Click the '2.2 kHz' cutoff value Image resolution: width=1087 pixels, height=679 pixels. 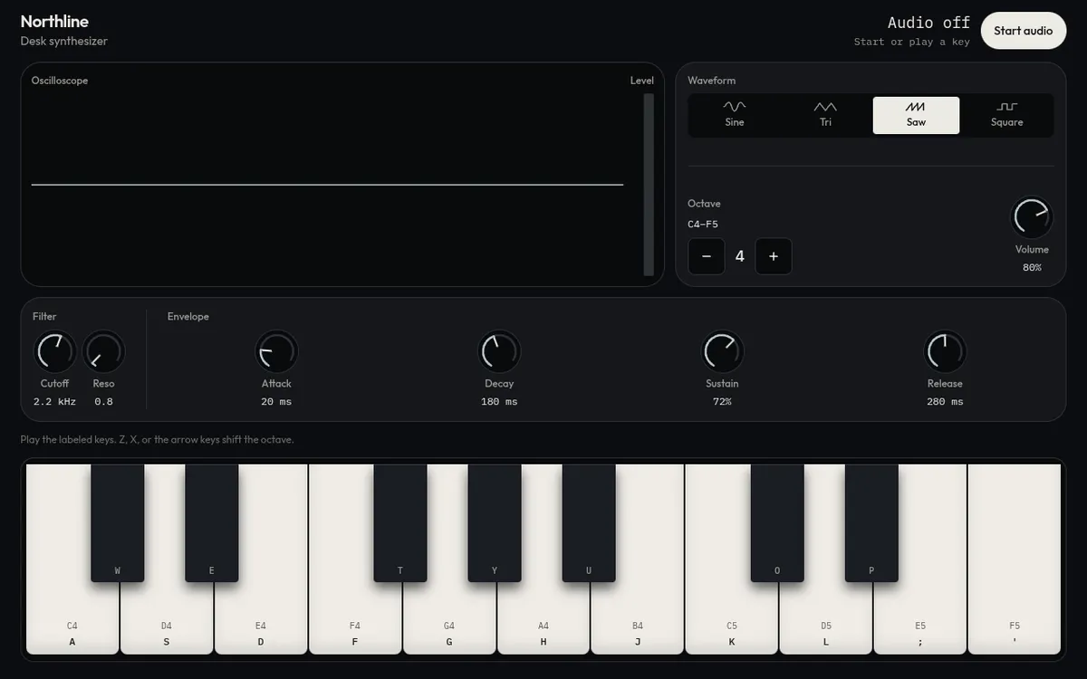pyautogui.click(x=54, y=401)
